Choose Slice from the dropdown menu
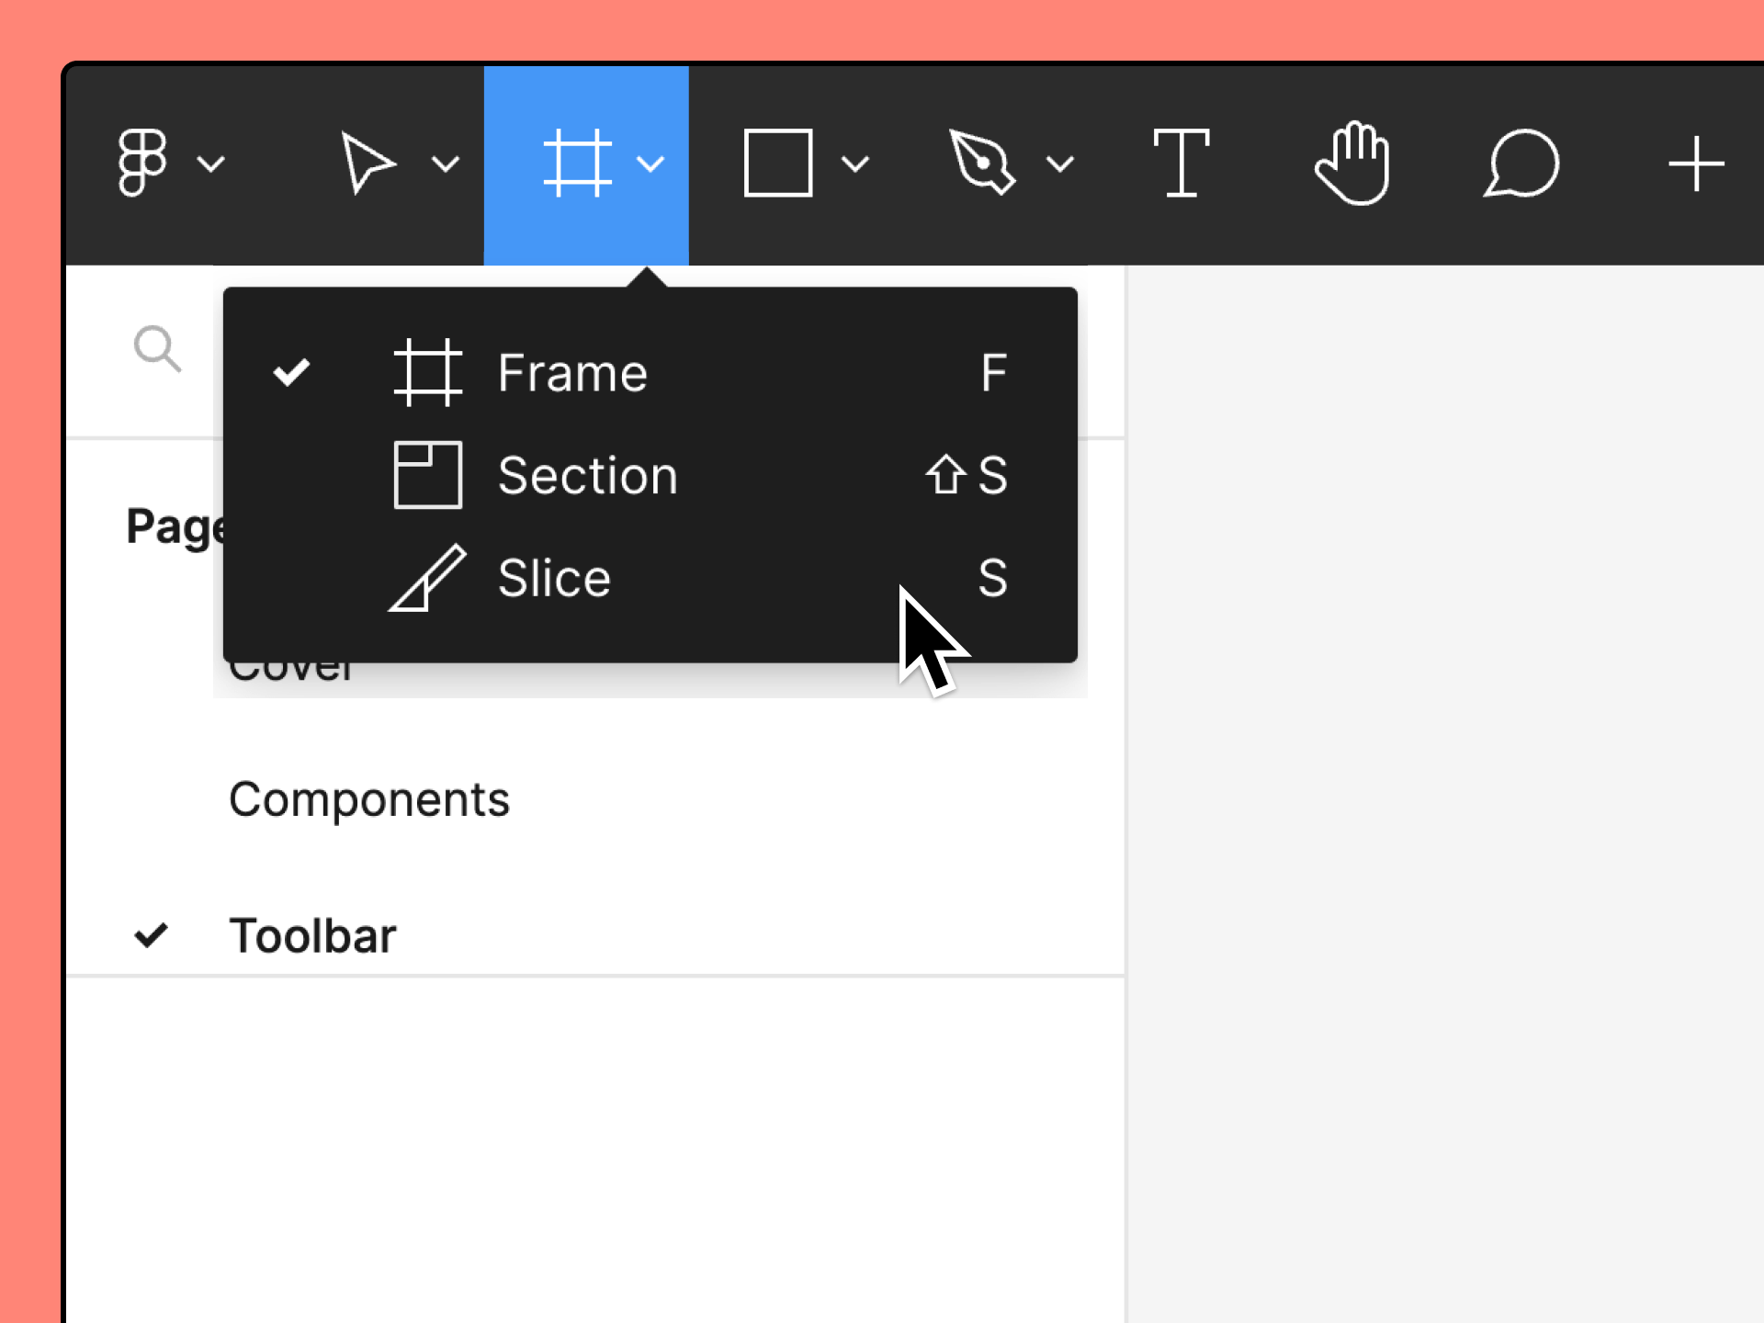1764x1323 pixels. tap(554, 579)
